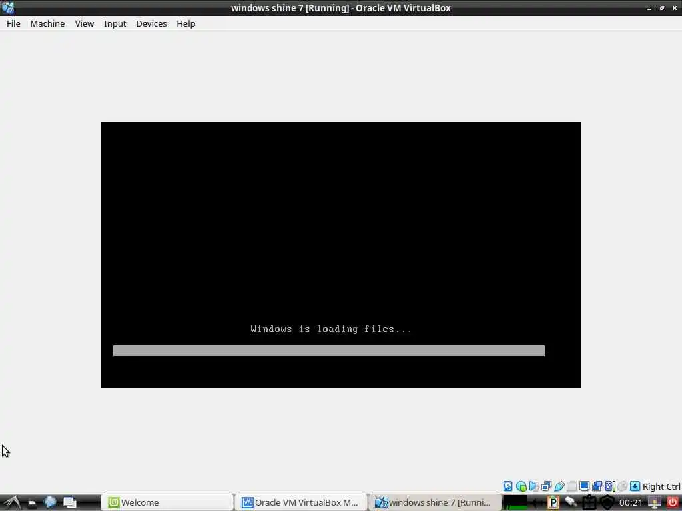Image resolution: width=682 pixels, height=511 pixels.
Task: Open the file manager taskbar launcher
Action: coord(32,503)
